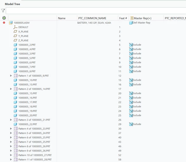Click feature number 12 cell

coord(120,76)
